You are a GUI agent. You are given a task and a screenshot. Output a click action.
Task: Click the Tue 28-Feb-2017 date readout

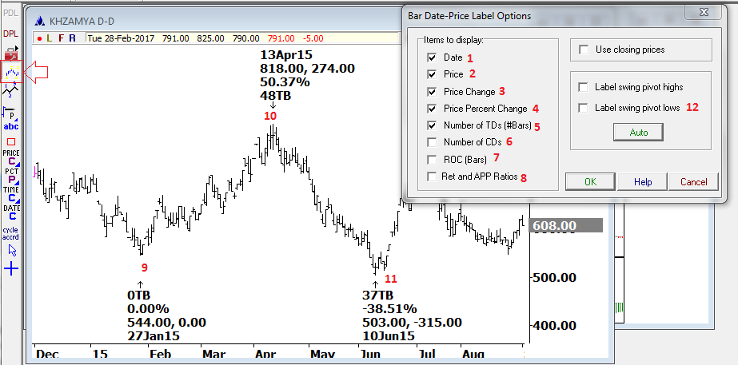121,38
